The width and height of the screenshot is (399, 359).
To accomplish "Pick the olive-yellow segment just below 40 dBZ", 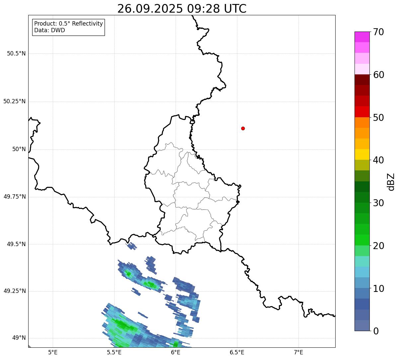I will tap(362, 165).
